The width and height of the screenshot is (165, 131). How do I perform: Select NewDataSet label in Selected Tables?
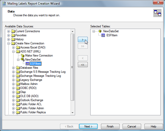pos(111,31)
